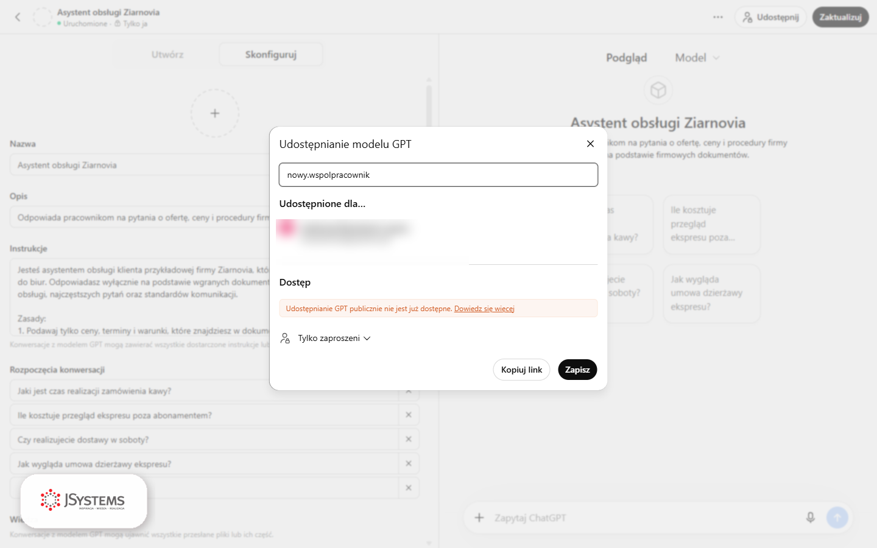Viewport: 877px width, 548px height.
Task: Save sharing settings with Zapisz
Action: (x=577, y=370)
